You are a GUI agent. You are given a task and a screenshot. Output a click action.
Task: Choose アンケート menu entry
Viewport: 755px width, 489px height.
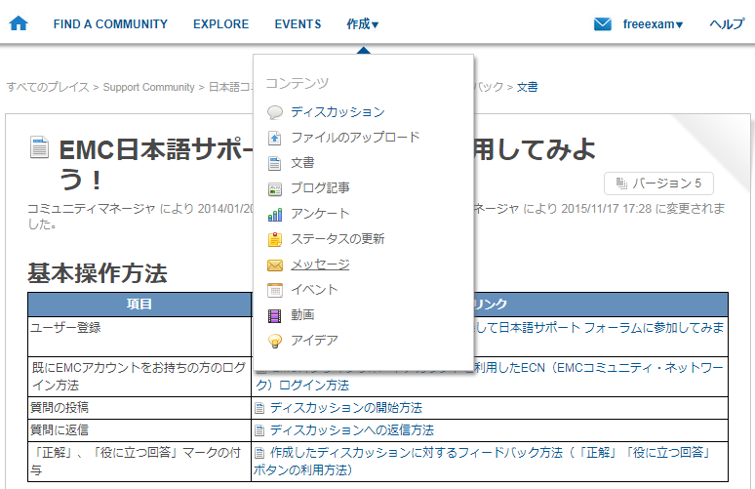tap(320, 214)
